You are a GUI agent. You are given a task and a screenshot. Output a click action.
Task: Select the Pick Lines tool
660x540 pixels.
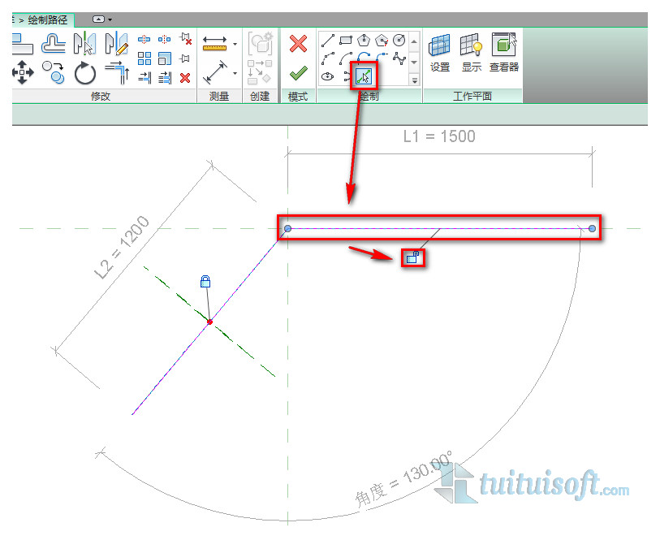click(x=364, y=76)
